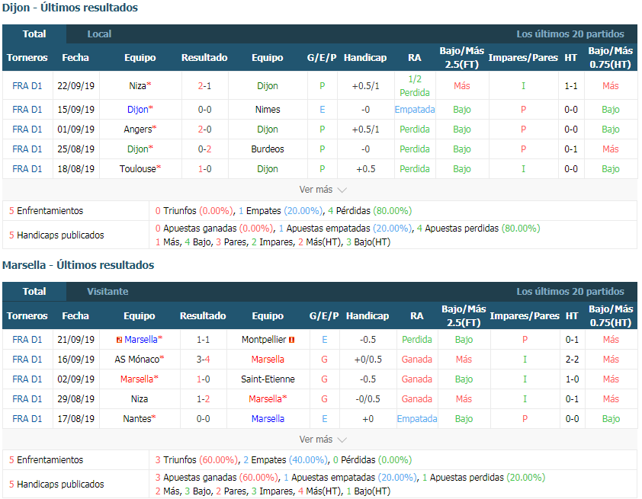Click the 1-0 result of Toulouse vs Dijon
The image size is (642, 499).
pos(204,169)
